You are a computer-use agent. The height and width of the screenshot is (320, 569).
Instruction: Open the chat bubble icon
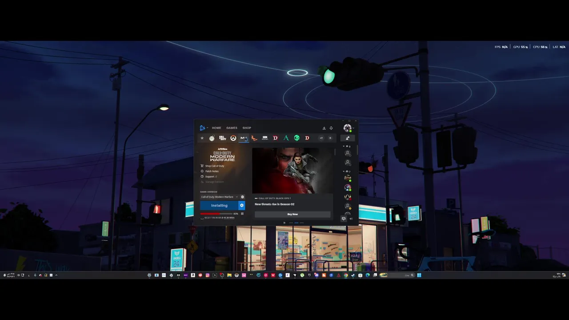[x=344, y=219]
